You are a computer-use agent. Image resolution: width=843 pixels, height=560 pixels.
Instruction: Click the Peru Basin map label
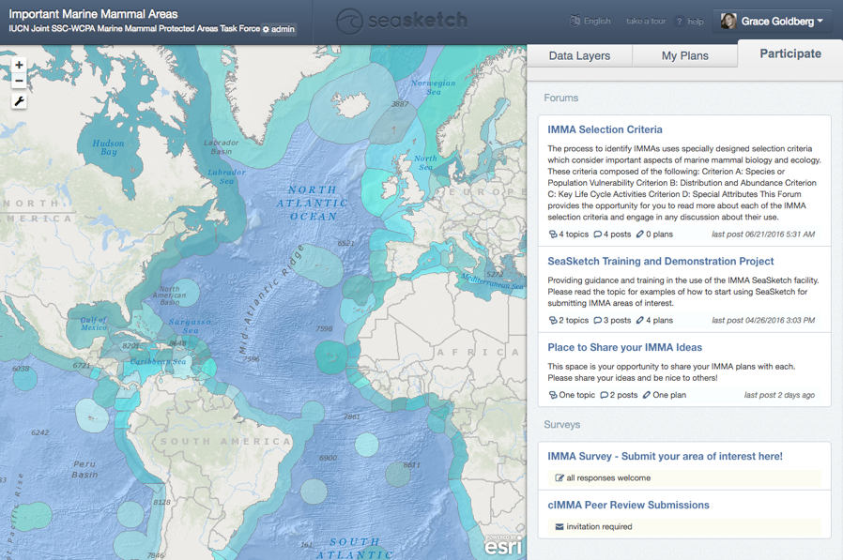84,469
